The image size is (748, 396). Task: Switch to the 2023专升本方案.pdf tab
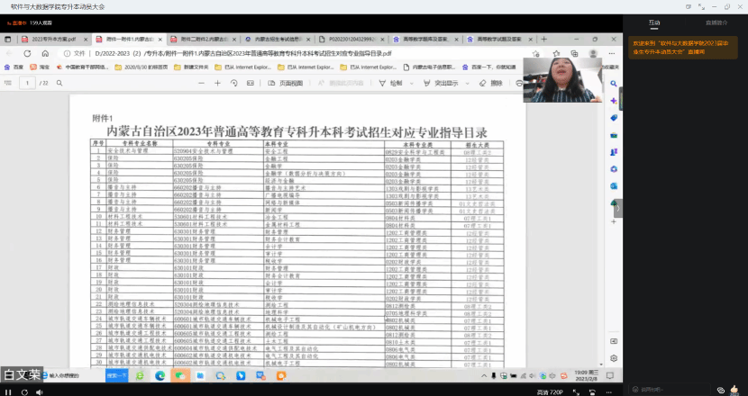pyautogui.click(x=54, y=40)
